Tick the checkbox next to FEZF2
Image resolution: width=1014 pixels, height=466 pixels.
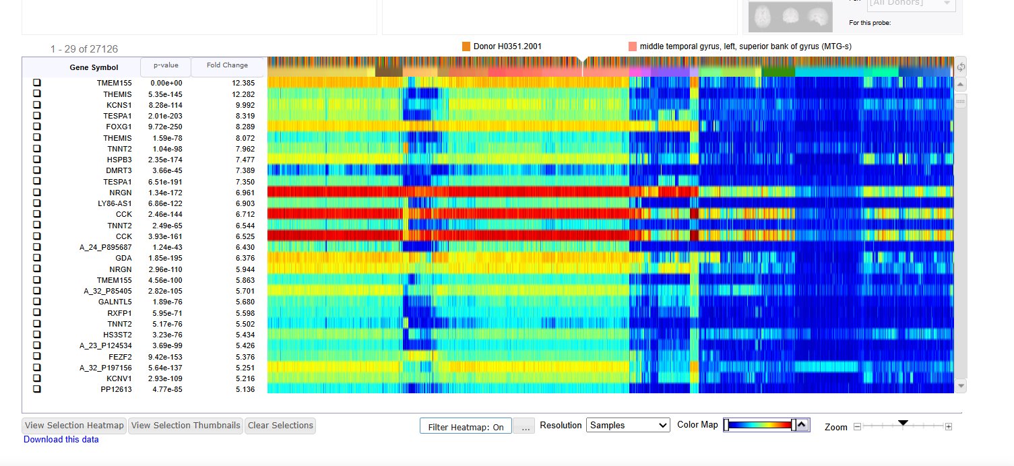(x=37, y=356)
